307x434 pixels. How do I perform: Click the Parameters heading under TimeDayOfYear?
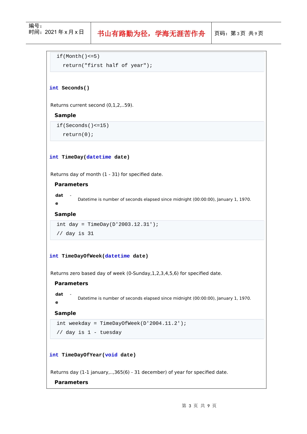(71, 382)
